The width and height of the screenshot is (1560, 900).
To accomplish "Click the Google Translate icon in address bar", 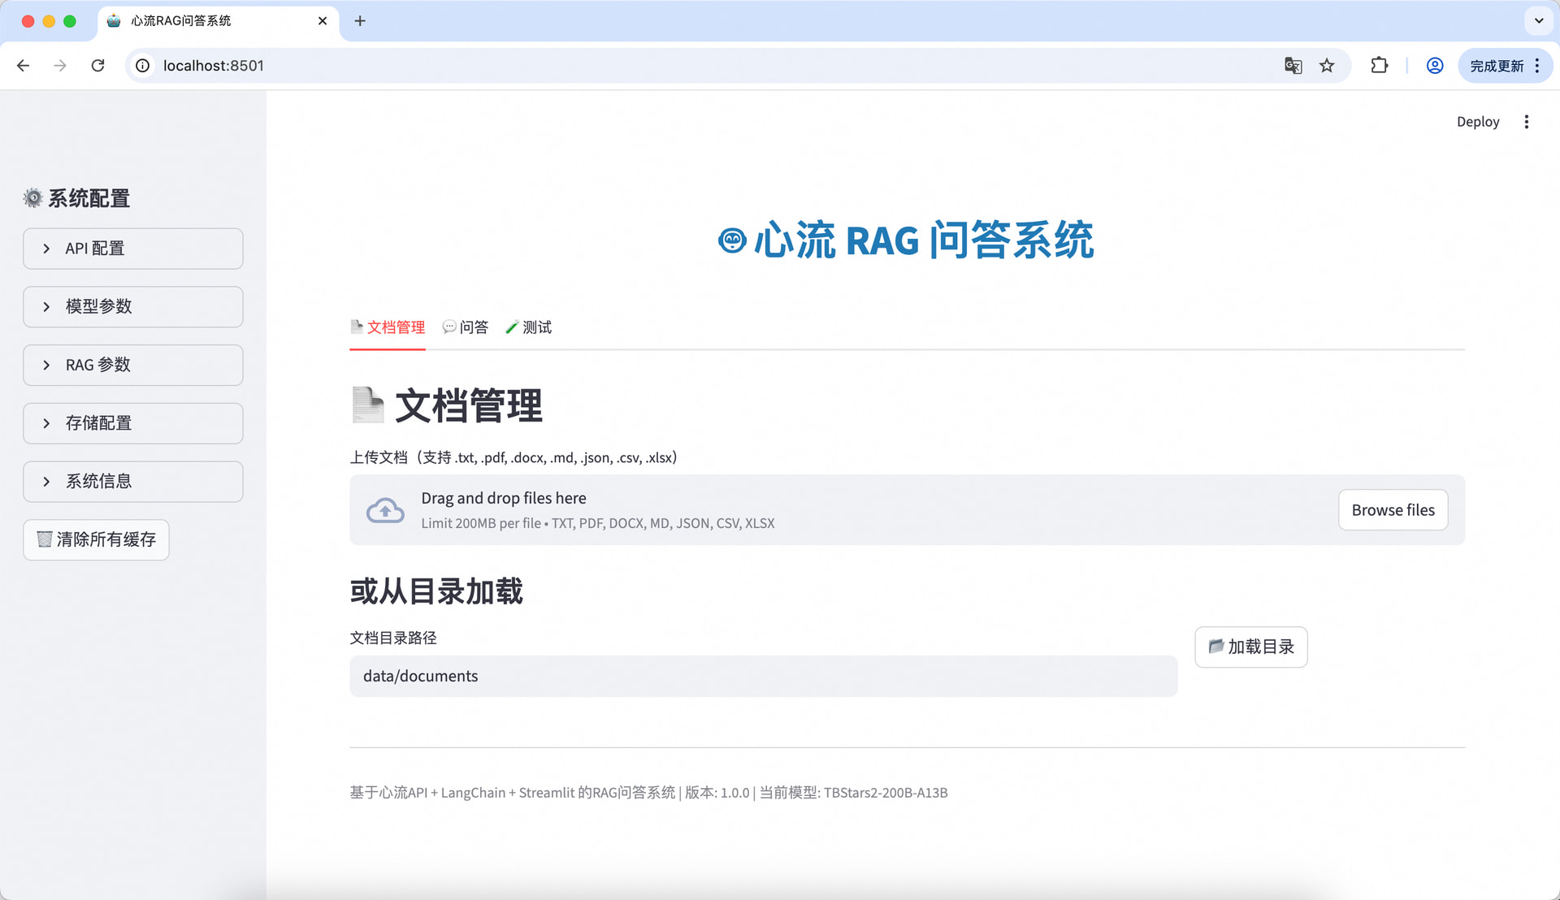I will coord(1293,66).
